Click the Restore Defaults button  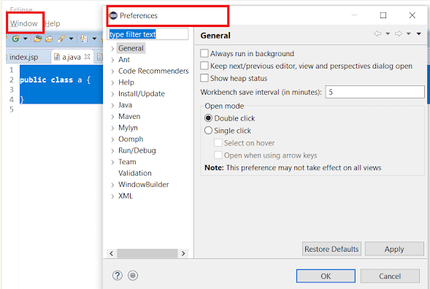(331, 249)
